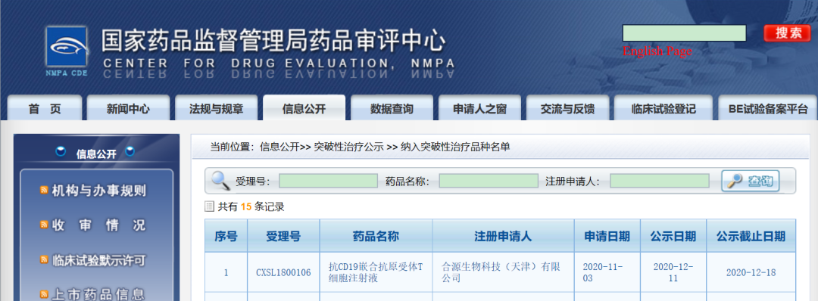Click RSS icon beside 收审情况
818x301 pixels.
coord(45,225)
